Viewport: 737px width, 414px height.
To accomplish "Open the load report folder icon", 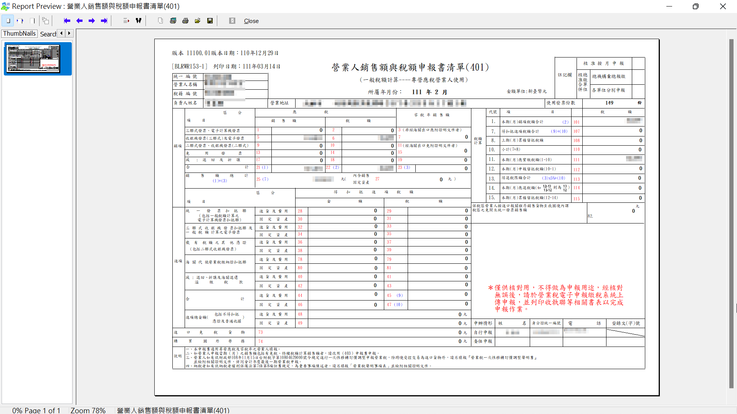I will (198, 21).
